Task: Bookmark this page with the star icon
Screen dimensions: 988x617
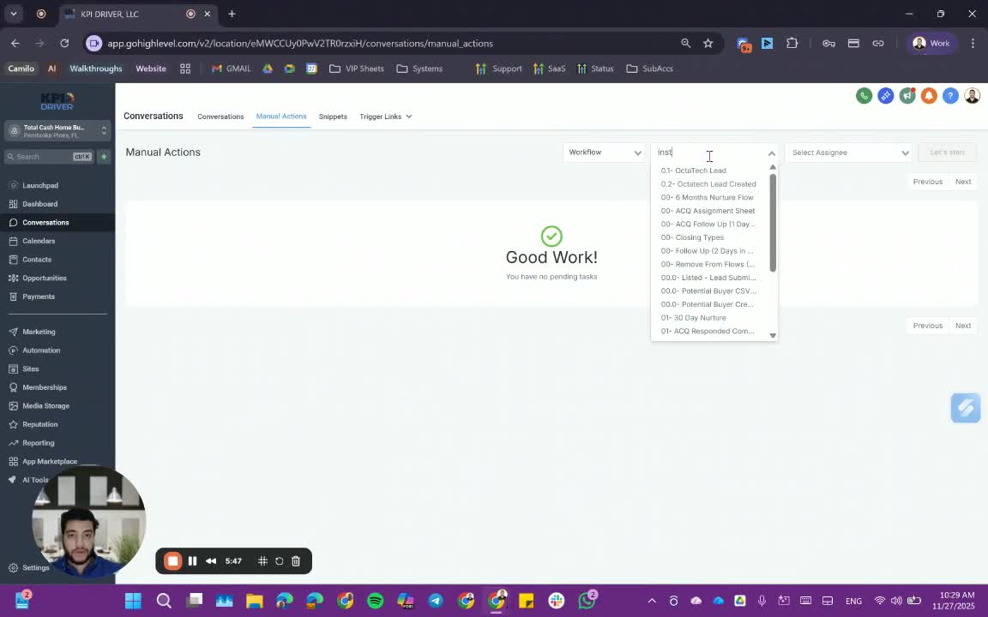Action: coord(708,44)
